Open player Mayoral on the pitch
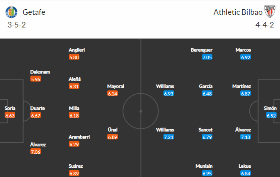 116,87
